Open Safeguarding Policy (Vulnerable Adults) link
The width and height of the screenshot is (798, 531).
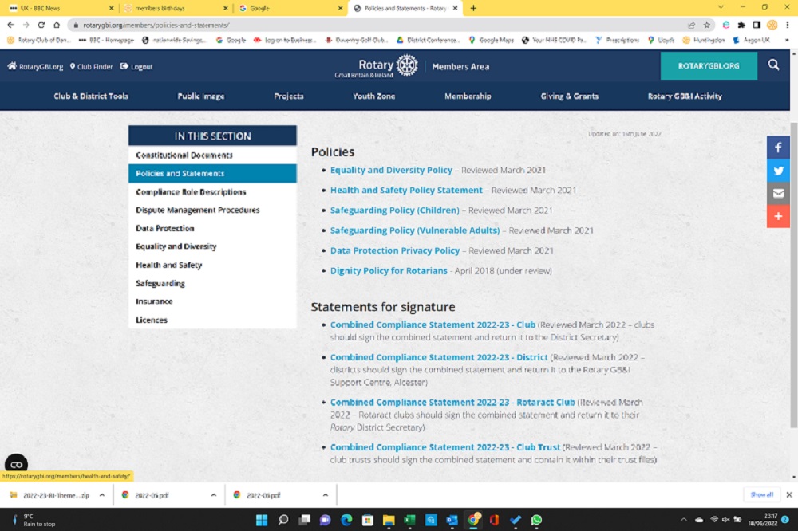[x=415, y=230]
